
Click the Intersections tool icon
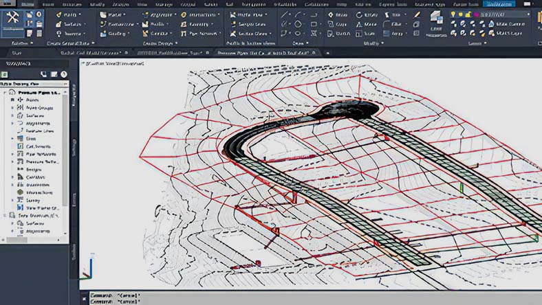pyautogui.click(x=184, y=15)
